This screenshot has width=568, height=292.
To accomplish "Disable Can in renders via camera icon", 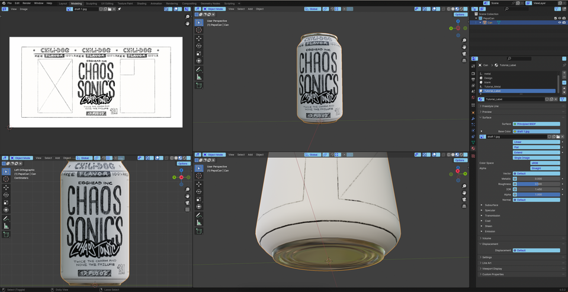I will (564, 22).
